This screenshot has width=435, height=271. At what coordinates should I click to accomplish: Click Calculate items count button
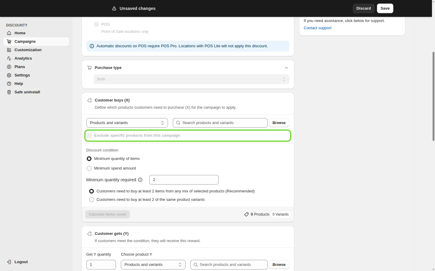[x=108, y=214]
